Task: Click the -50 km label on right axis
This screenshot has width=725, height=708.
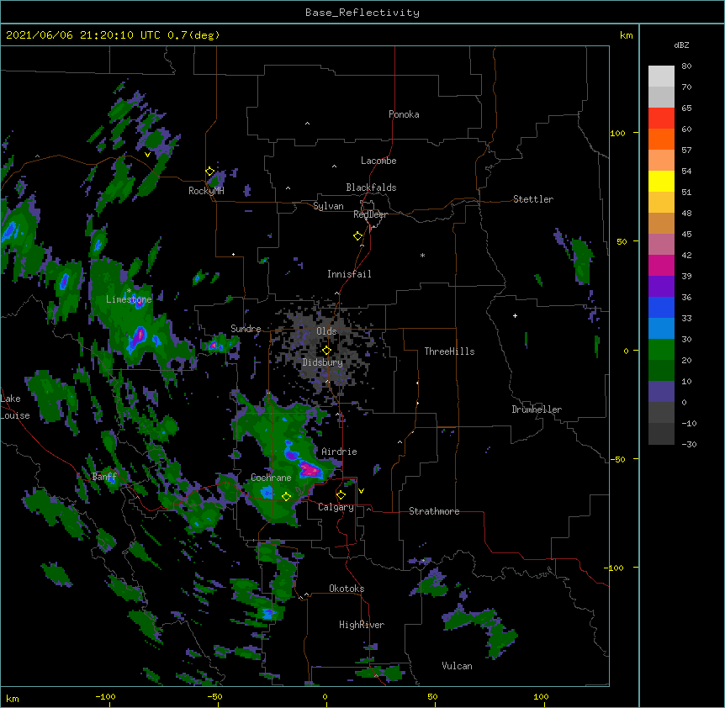Action: point(617,459)
